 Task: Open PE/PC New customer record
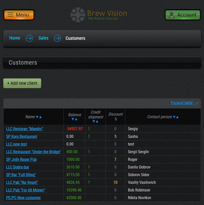click(x=23, y=198)
